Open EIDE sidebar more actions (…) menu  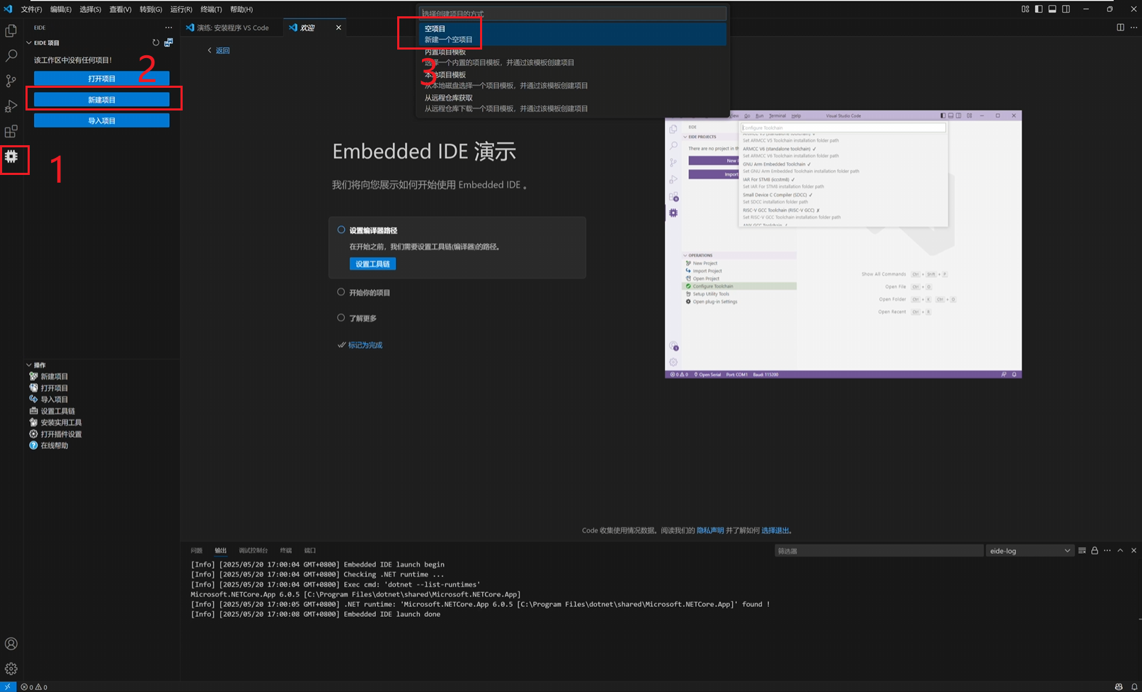(169, 28)
